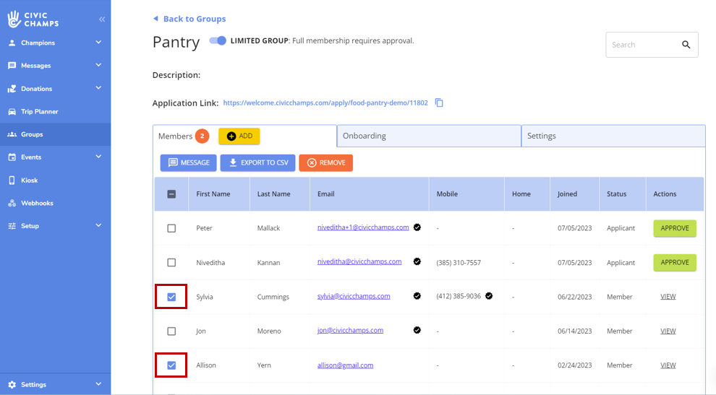Go to Webhooks in the sidebar

[36, 204]
